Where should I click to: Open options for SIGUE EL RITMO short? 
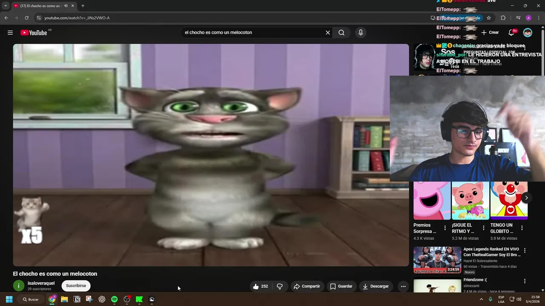click(x=483, y=228)
